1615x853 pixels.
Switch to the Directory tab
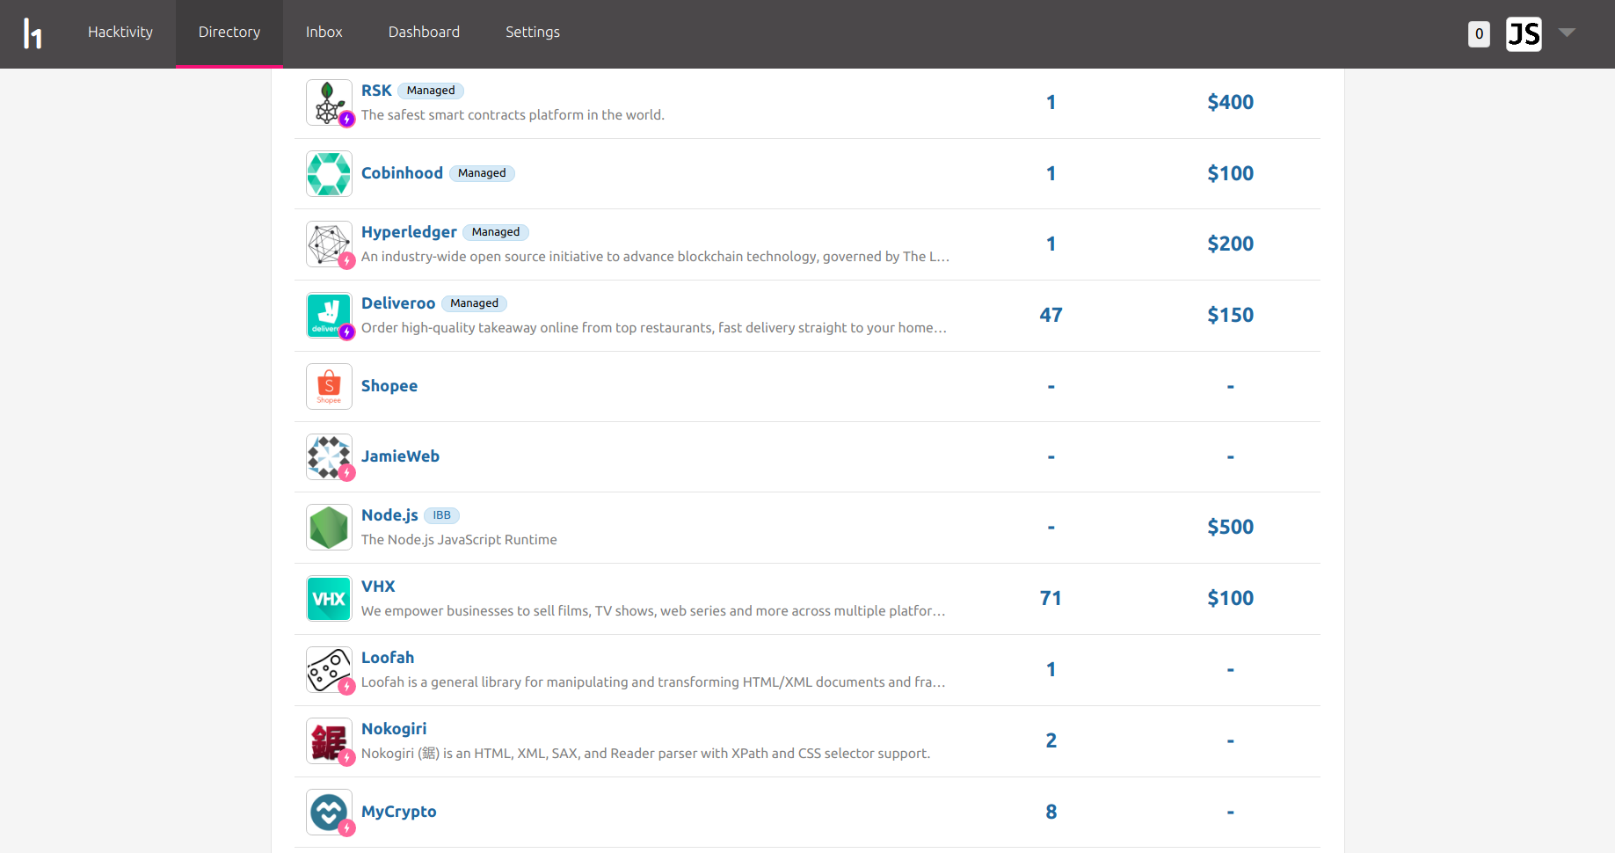coord(229,33)
